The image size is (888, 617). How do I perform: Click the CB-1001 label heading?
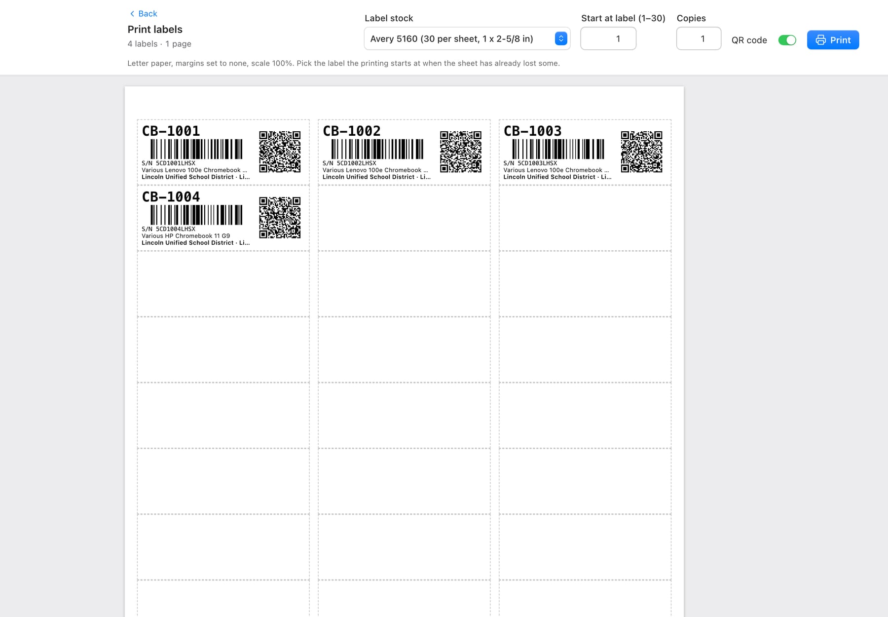[x=171, y=131]
